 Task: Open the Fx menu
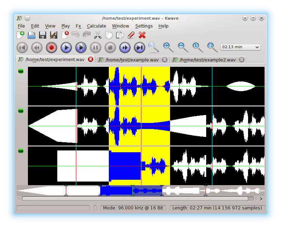coord(78,26)
